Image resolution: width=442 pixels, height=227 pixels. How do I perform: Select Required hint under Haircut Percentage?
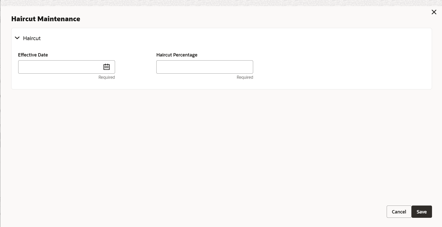245,77
